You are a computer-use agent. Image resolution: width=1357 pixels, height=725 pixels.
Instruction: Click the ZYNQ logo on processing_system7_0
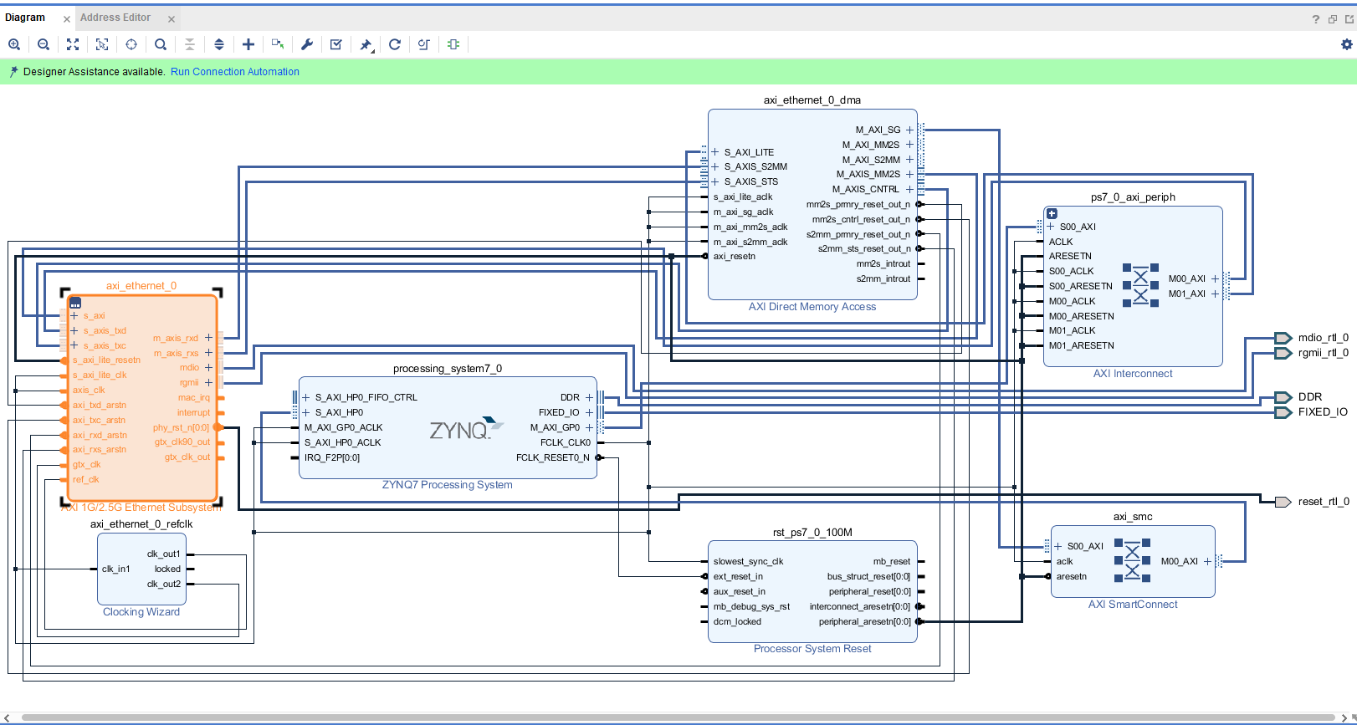466,429
